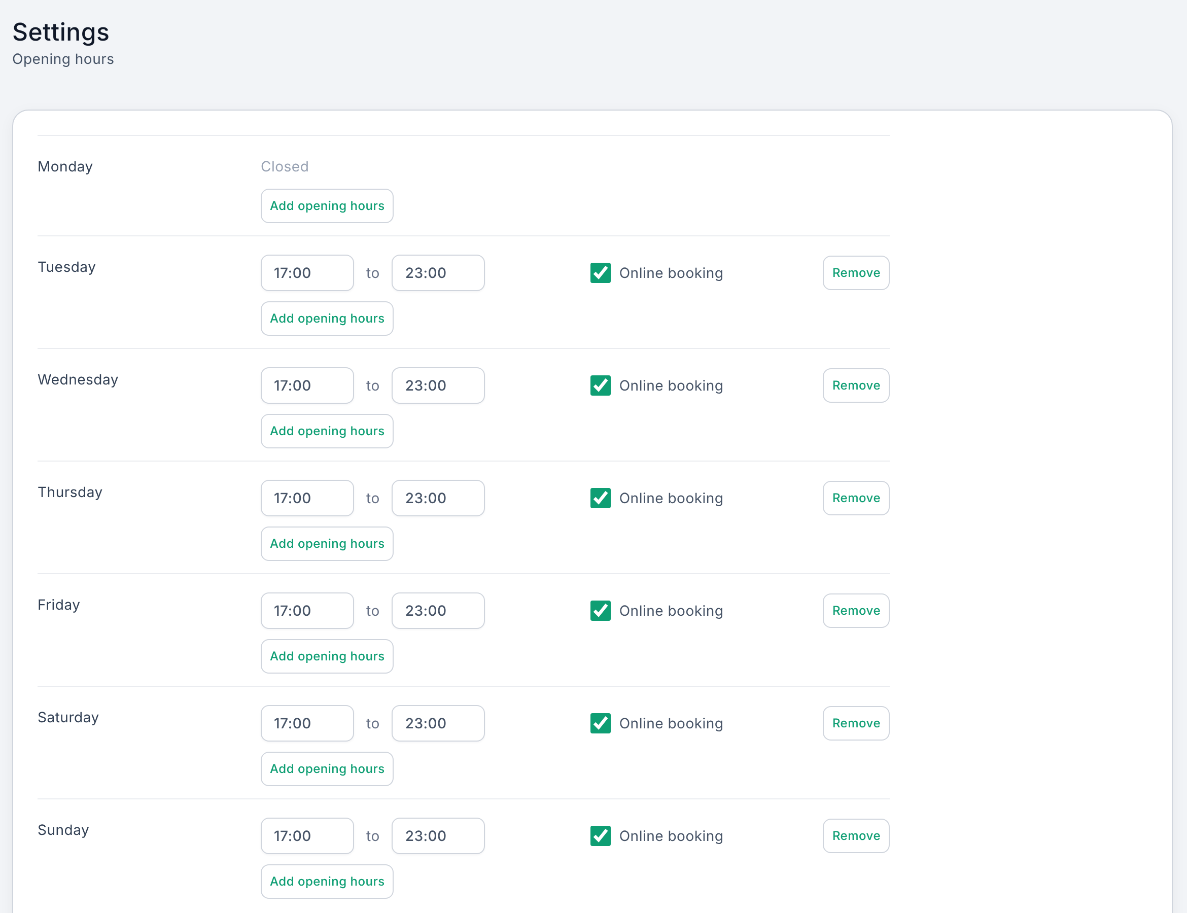Viewport: 1187px width, 913px height.
Task: Add opening hours for Wednesday
Action: pos(327,431)
